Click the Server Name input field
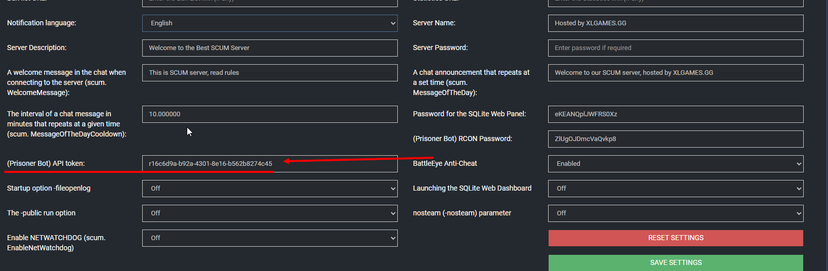Image resolution: width=828 pixels, height=271 pixels. [x=675, y=23]
